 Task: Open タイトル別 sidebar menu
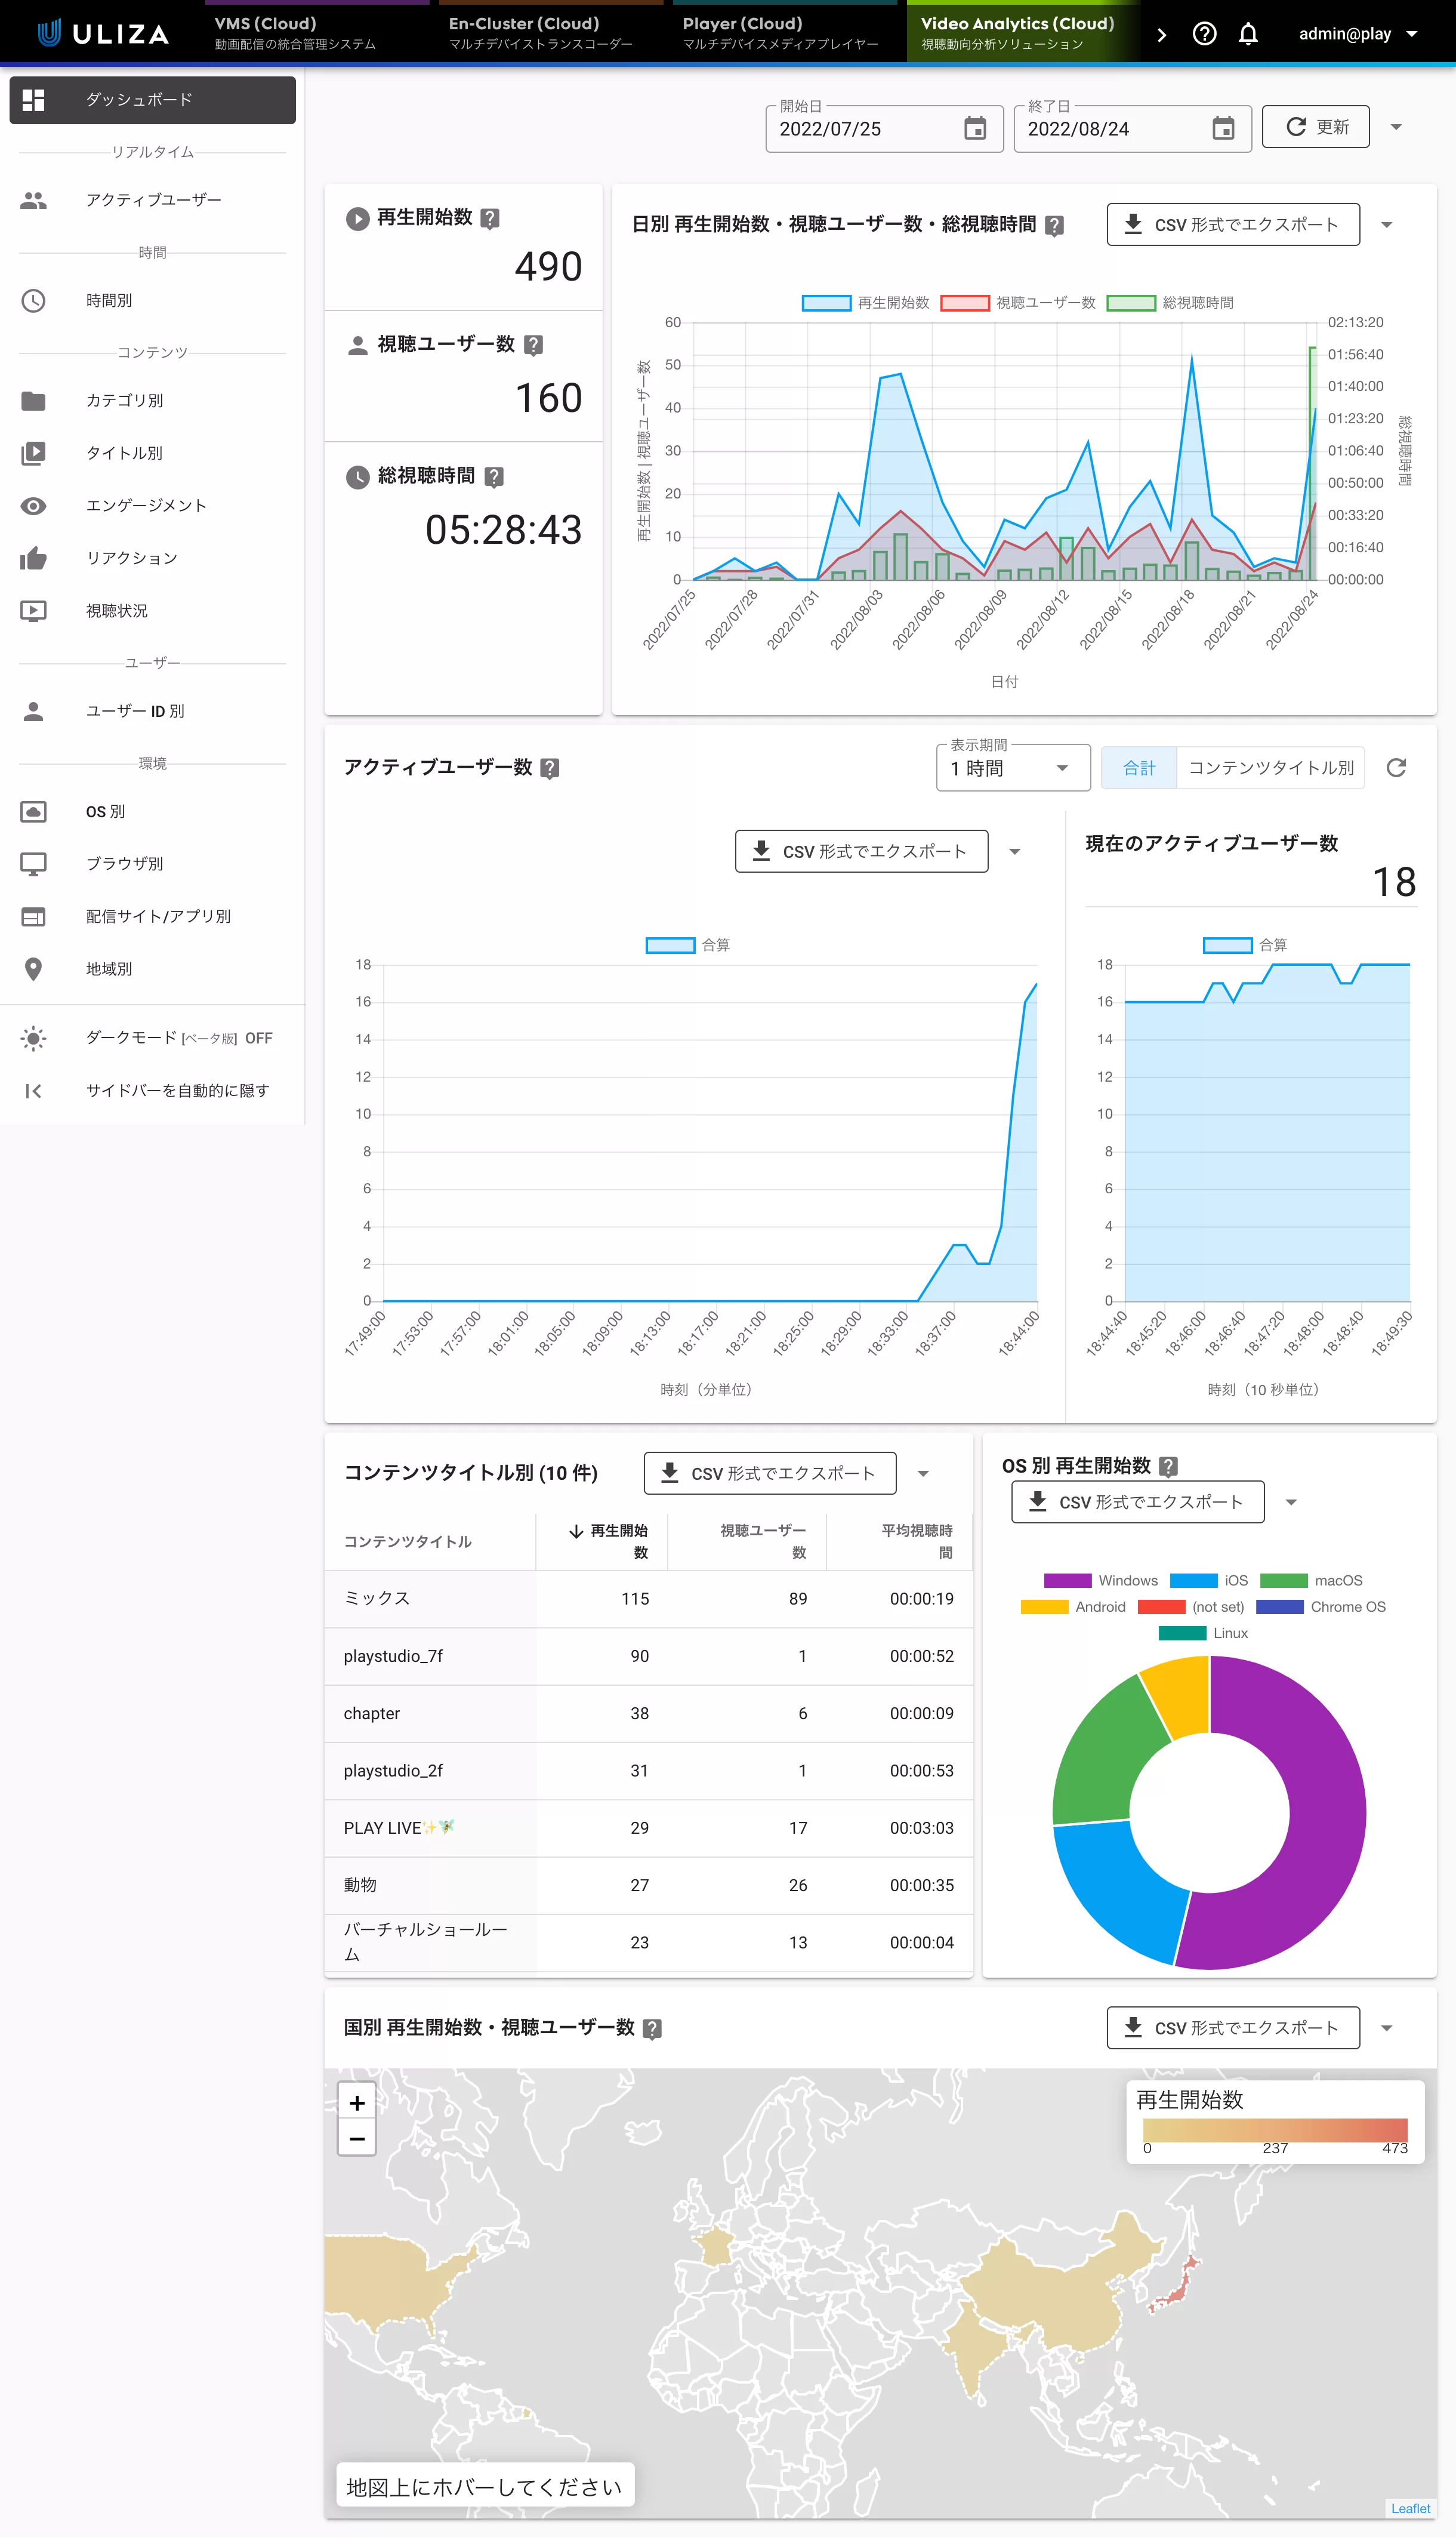point(152,453)
